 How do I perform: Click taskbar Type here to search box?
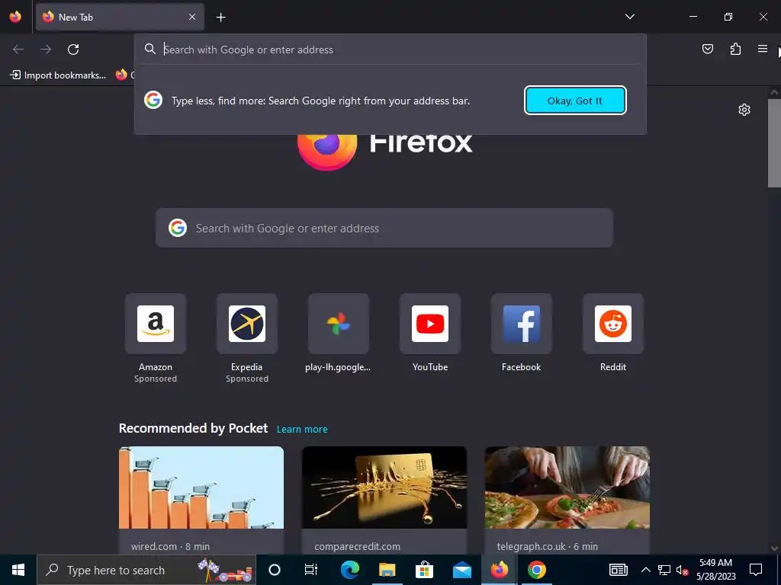coord(146,570)
